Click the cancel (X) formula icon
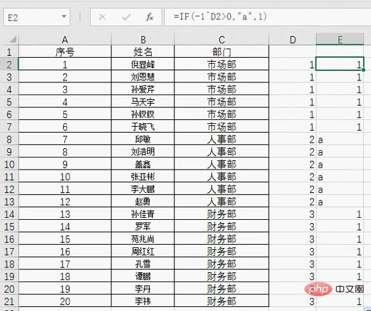 [102, 17]
